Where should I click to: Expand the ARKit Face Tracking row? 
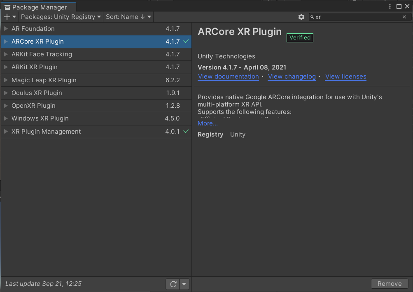click(6, 54)
